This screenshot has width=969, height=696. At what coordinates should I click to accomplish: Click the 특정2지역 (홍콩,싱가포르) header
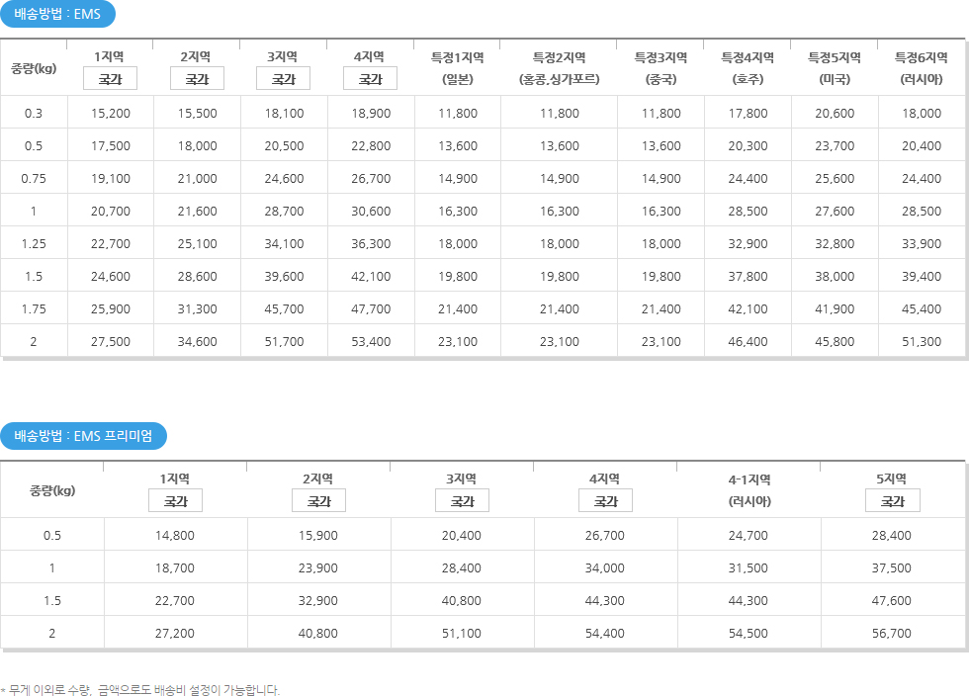click(560, 68)
